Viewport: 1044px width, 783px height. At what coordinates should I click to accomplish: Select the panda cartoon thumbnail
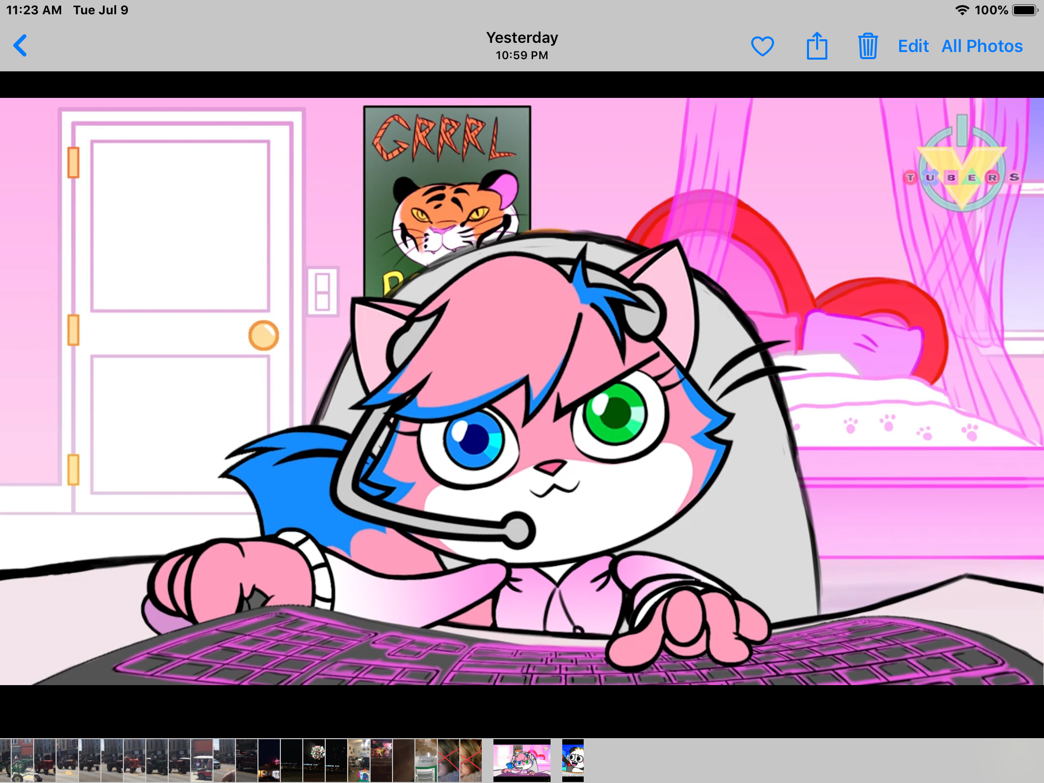pyautogui.click(x=573, y=761)
